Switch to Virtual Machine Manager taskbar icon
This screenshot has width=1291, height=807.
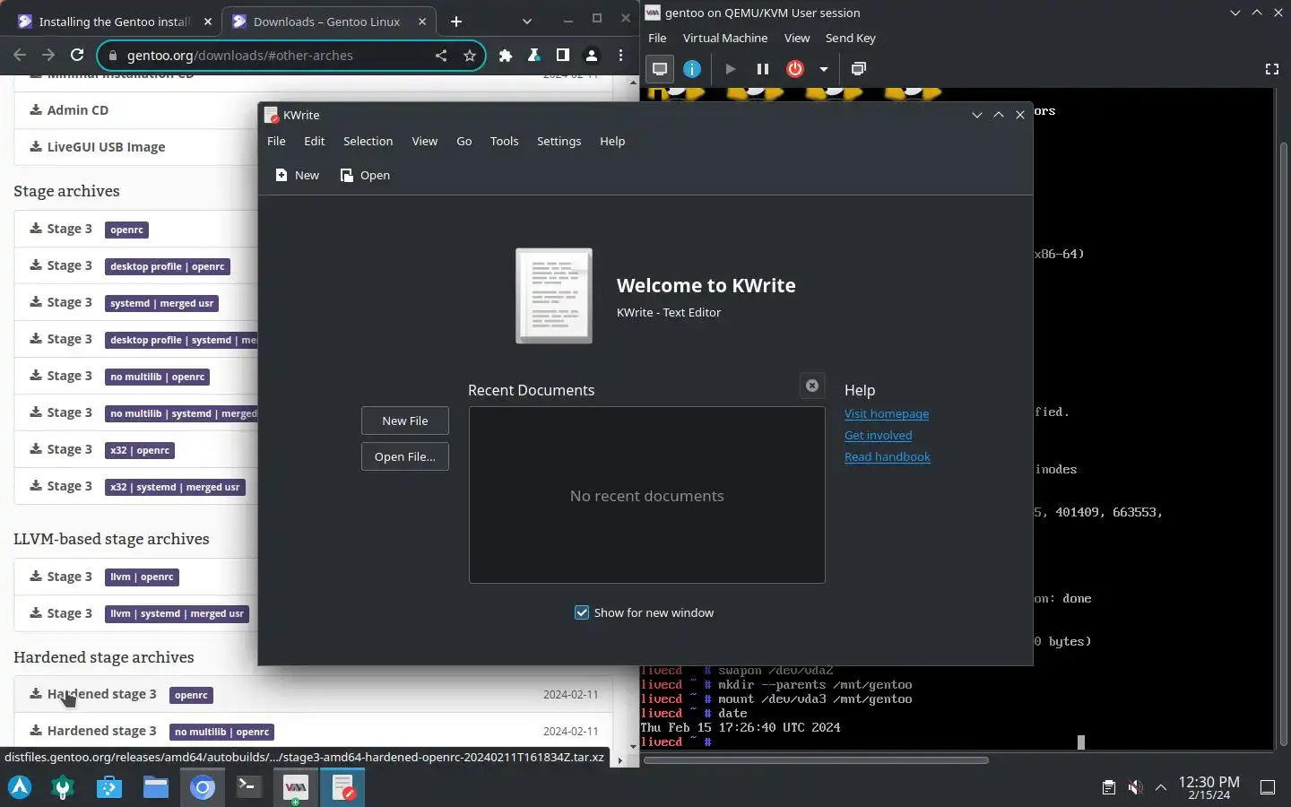coord(296,787)
